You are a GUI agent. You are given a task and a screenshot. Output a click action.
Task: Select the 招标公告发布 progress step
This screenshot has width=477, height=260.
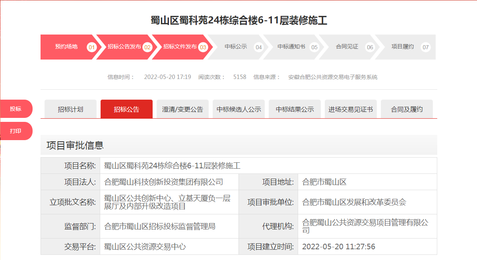click(x=124, y=47)
